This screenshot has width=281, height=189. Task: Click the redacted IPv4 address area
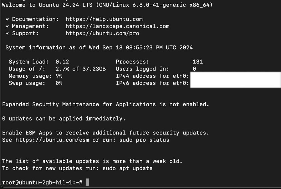tap(235, 76)
